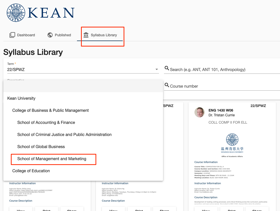280x211 pixels.
Task: Select Kean University in the organization list
Action: pyautogui.click(x=83, y=98)
